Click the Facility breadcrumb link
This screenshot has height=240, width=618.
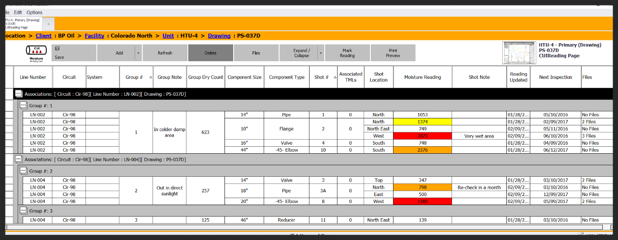(x=94, y=36)
